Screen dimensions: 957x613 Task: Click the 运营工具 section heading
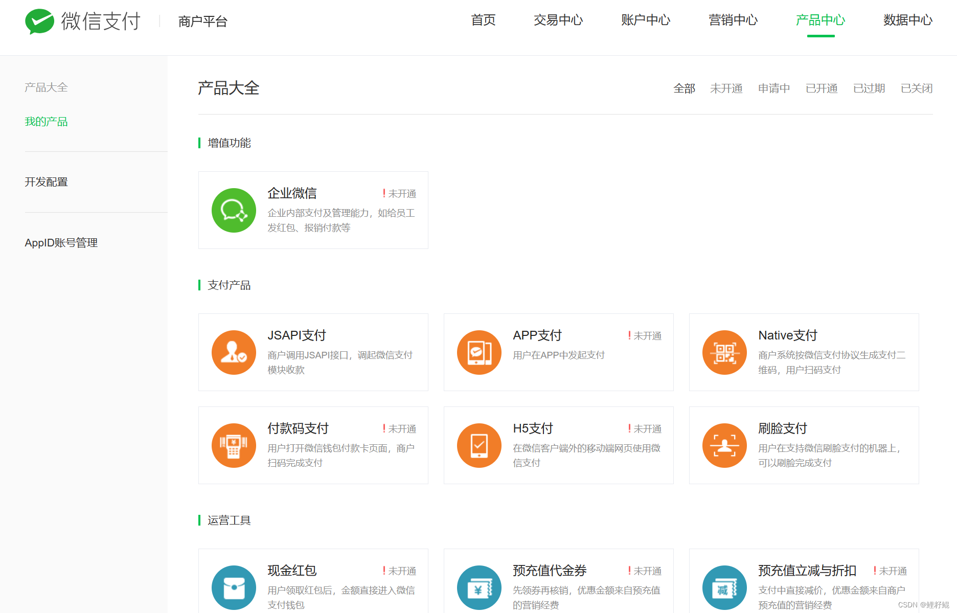[229, 520]
